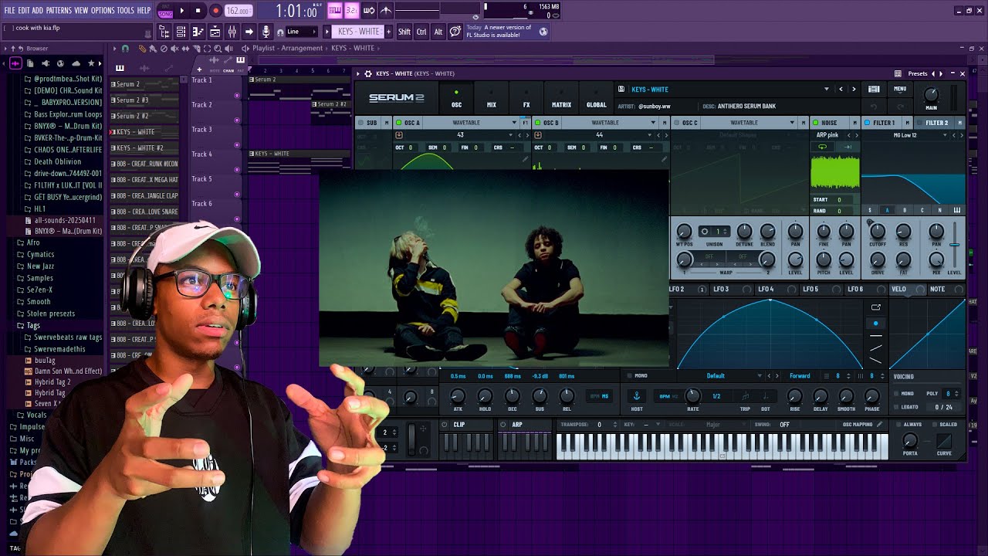Click the C3 key on Serum keyboard
The height and width of the screenshot is (556, 988).
(x=723, y=456)
